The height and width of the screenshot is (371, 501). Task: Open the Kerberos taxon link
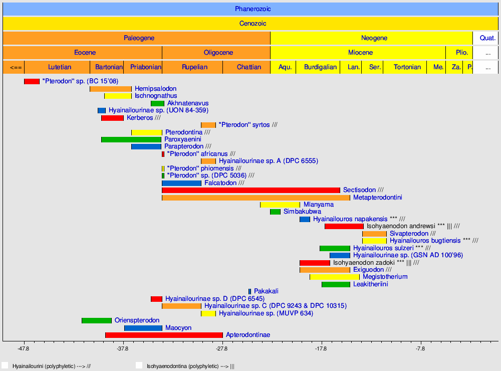click(x=140, y=118)
